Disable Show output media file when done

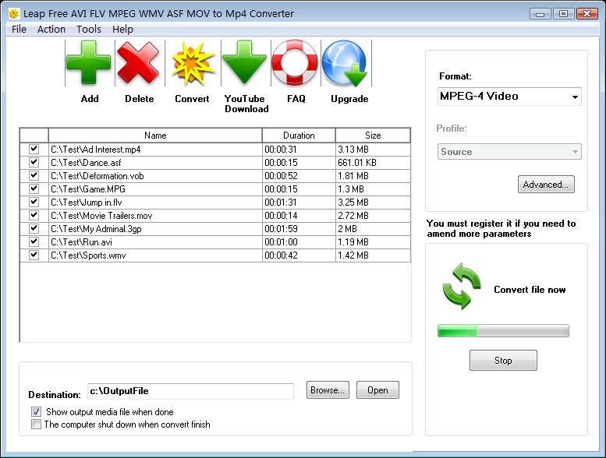coord(37,412)
